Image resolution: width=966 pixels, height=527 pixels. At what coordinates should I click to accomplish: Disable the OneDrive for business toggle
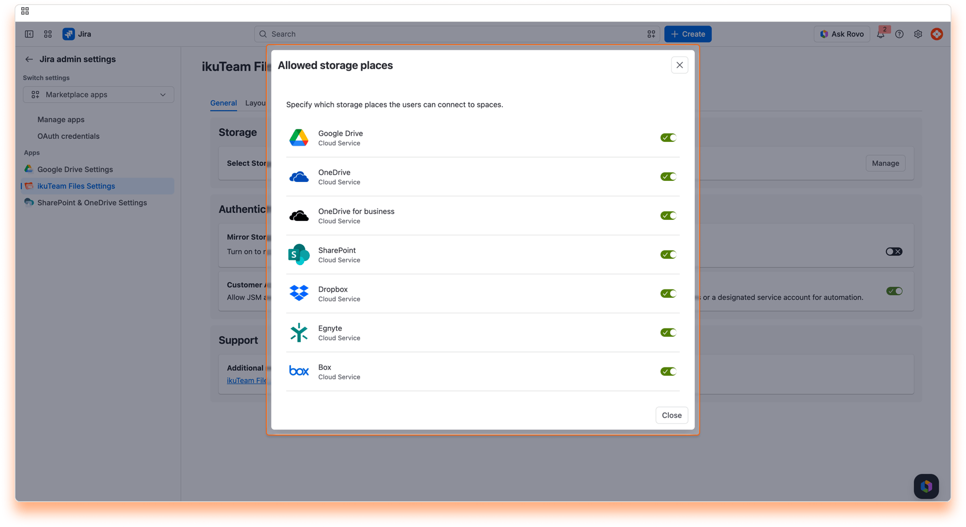668,216
